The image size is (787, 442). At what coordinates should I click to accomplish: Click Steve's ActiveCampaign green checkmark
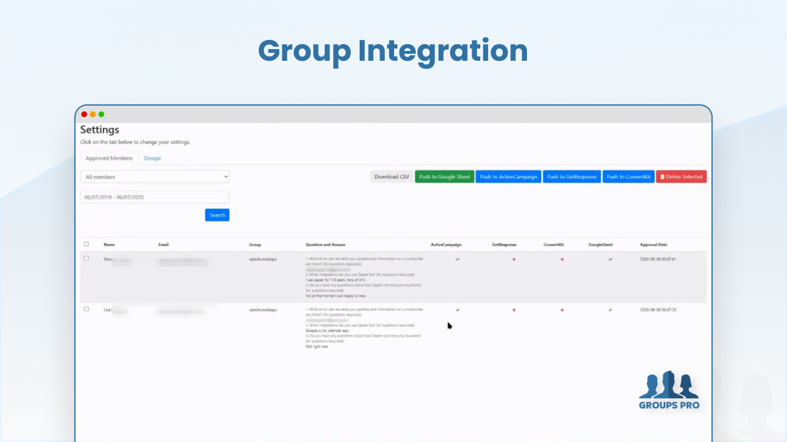point(457,259)
